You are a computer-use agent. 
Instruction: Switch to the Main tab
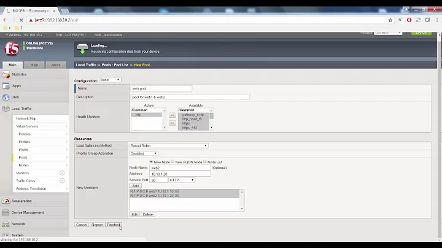[x=12, y=65]
